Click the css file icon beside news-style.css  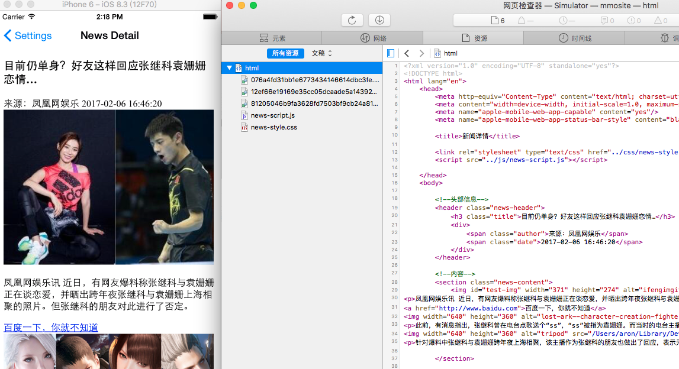click(x=244, y=127)
